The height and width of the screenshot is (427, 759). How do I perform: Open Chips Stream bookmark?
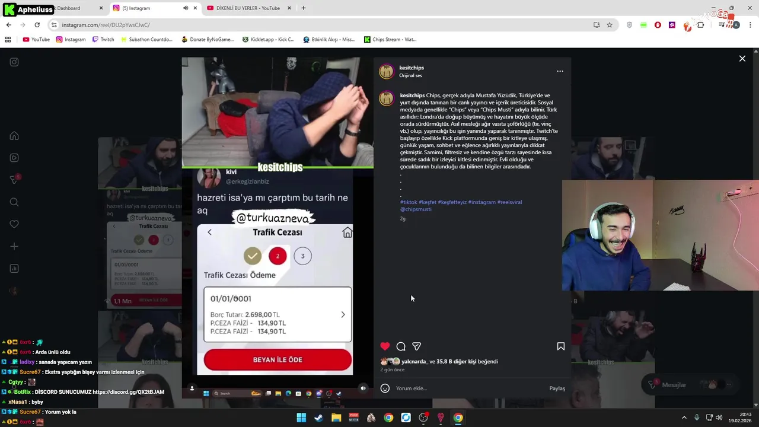tap(390, 40)
